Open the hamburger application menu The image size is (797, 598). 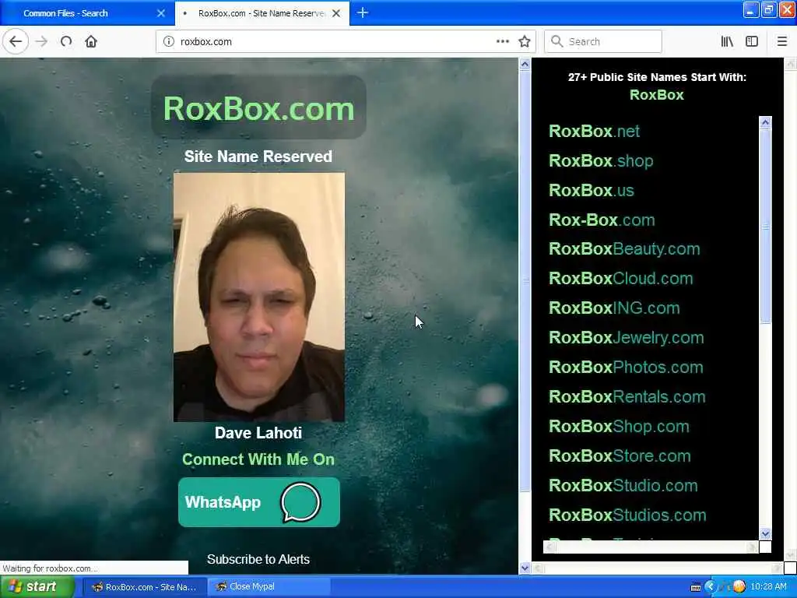(x=781, y=41)
